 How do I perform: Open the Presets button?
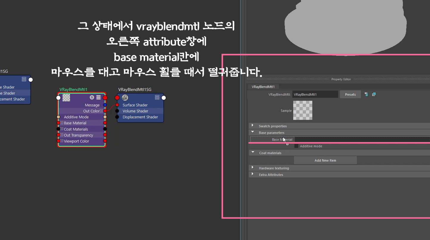(x=350, y=95)
